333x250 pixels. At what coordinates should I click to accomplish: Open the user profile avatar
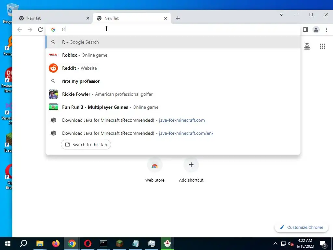pos(316,30)
